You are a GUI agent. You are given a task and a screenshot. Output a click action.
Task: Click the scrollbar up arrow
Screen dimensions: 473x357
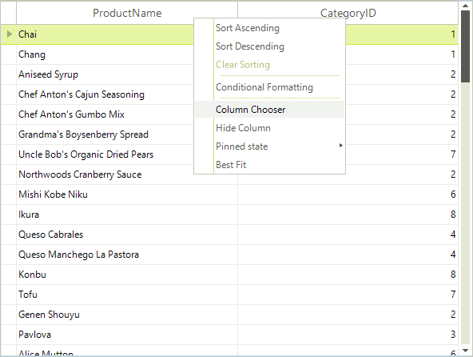tap(466, 5)
